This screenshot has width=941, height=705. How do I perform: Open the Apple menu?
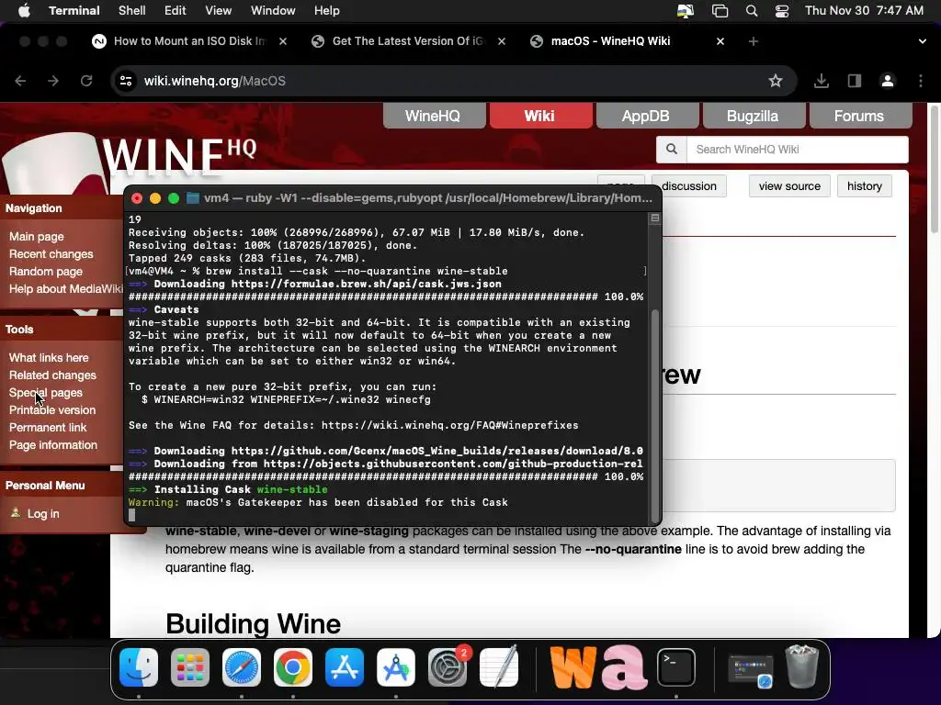pos(24,11)
